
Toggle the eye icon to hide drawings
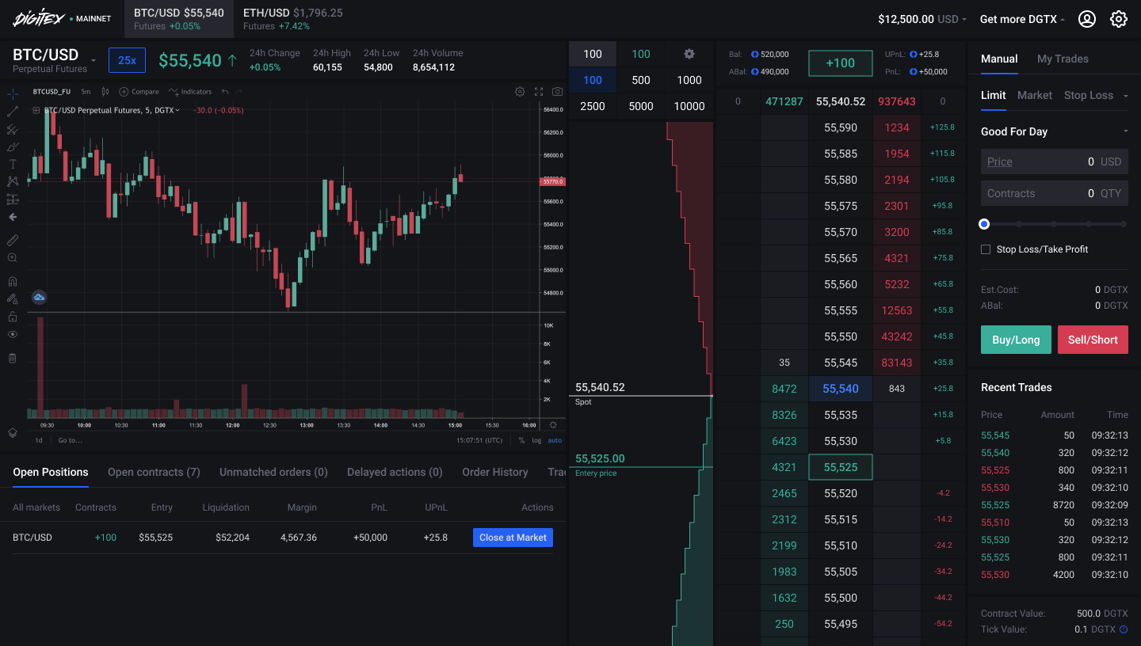(x=12, y=335)
